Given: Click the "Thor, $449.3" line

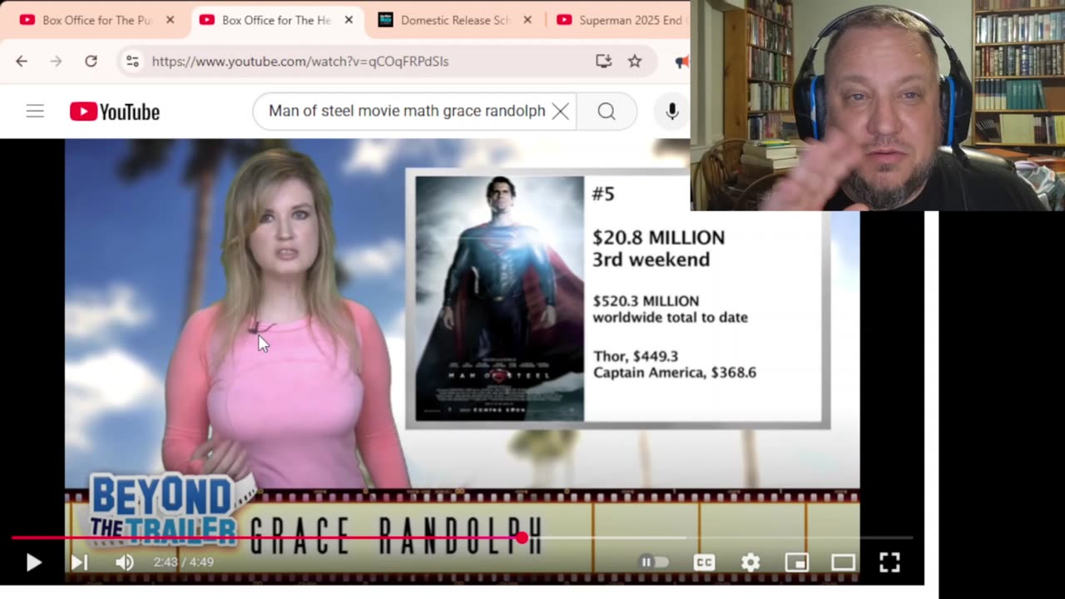Looking at the screenshot, I should tap(636, 356).
